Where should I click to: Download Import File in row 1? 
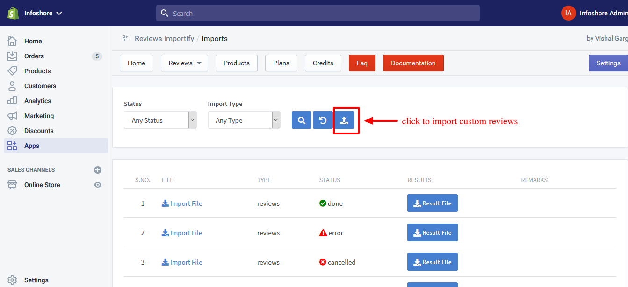(182, 203)
